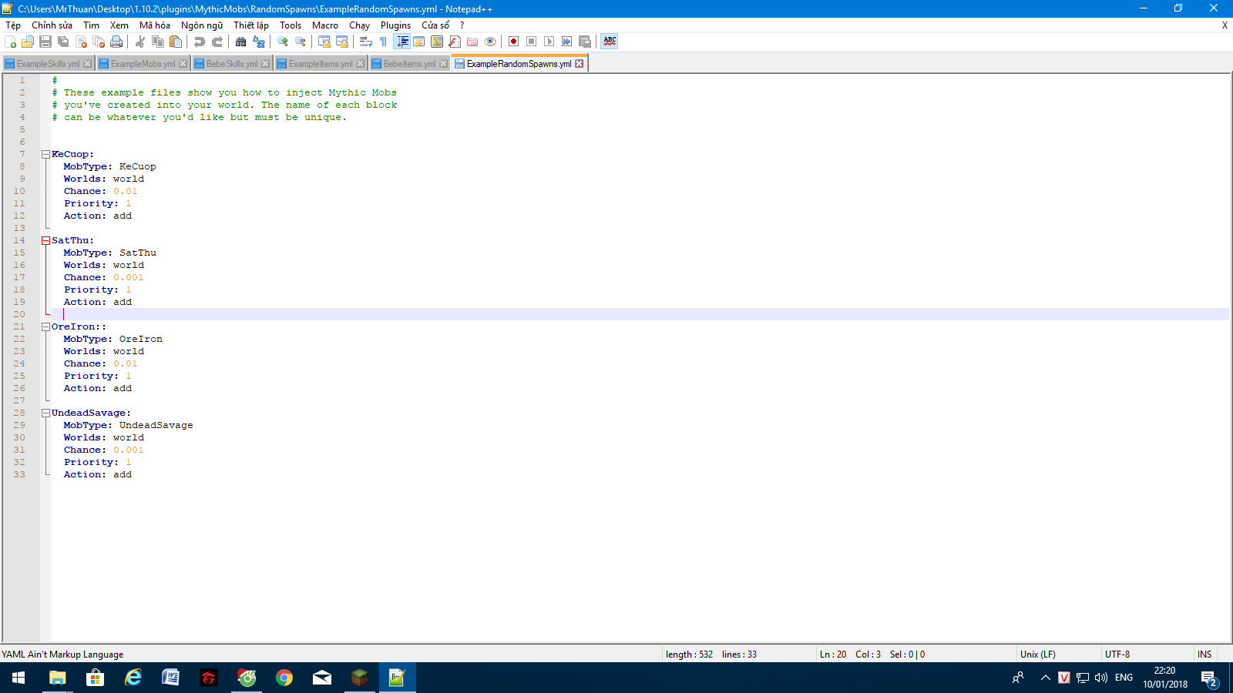The height and width of the screenshot is (693, 1233).
Task: Click at end of line 33 Action: add
Action: pyautogui.click(x=133, y=475)
